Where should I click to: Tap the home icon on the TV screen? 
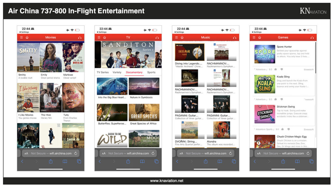pos(105,38)
